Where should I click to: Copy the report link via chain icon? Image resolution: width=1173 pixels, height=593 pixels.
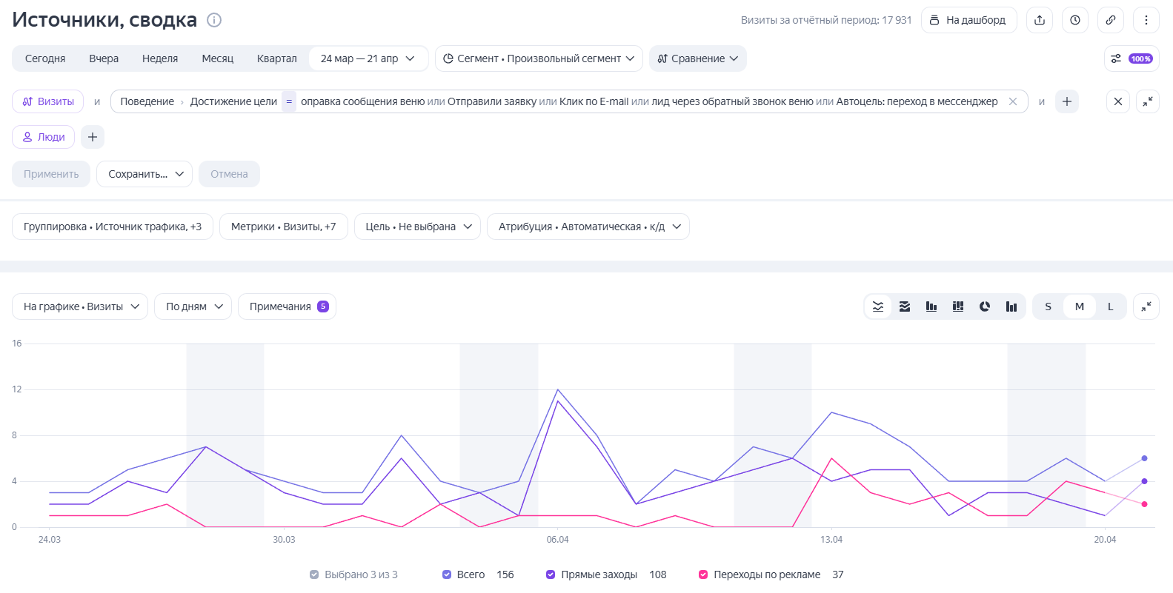(x=1111, y=20)
